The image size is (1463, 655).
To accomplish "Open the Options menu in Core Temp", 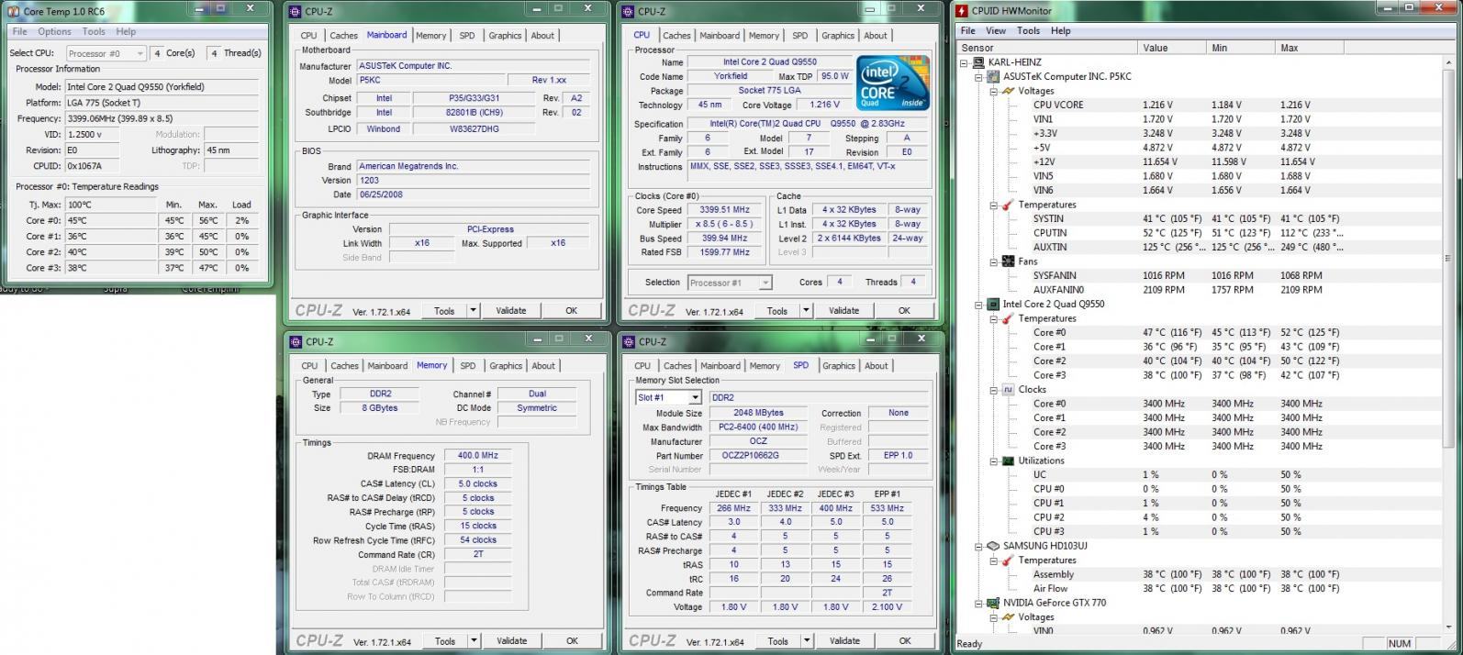I will pyautogui.click(x=54, y=31).
